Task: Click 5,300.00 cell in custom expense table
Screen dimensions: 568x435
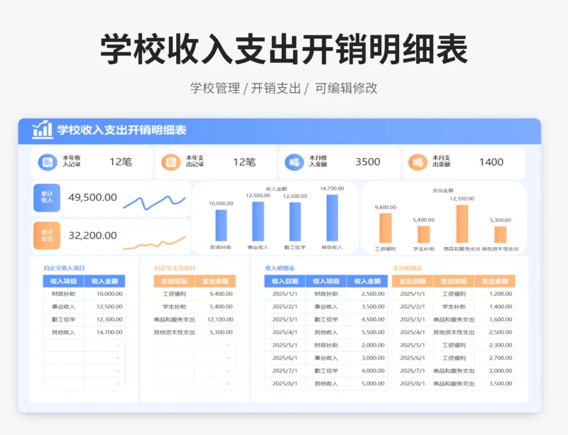Action: 216,332
